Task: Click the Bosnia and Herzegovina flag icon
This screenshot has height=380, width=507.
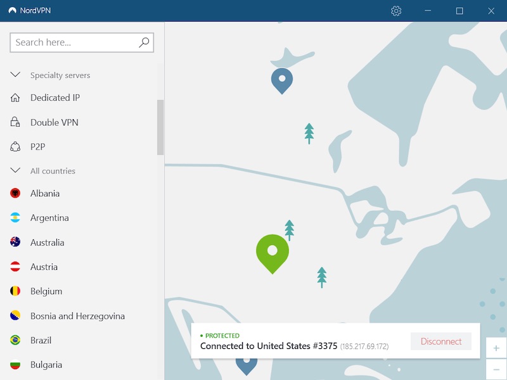Action: (15, 315)
